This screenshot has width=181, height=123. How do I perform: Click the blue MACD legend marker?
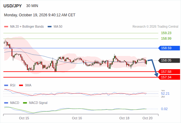pos(6,103)
